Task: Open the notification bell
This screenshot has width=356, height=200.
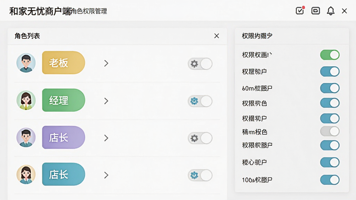Action: pyautogui.click(x=331, y=11)
